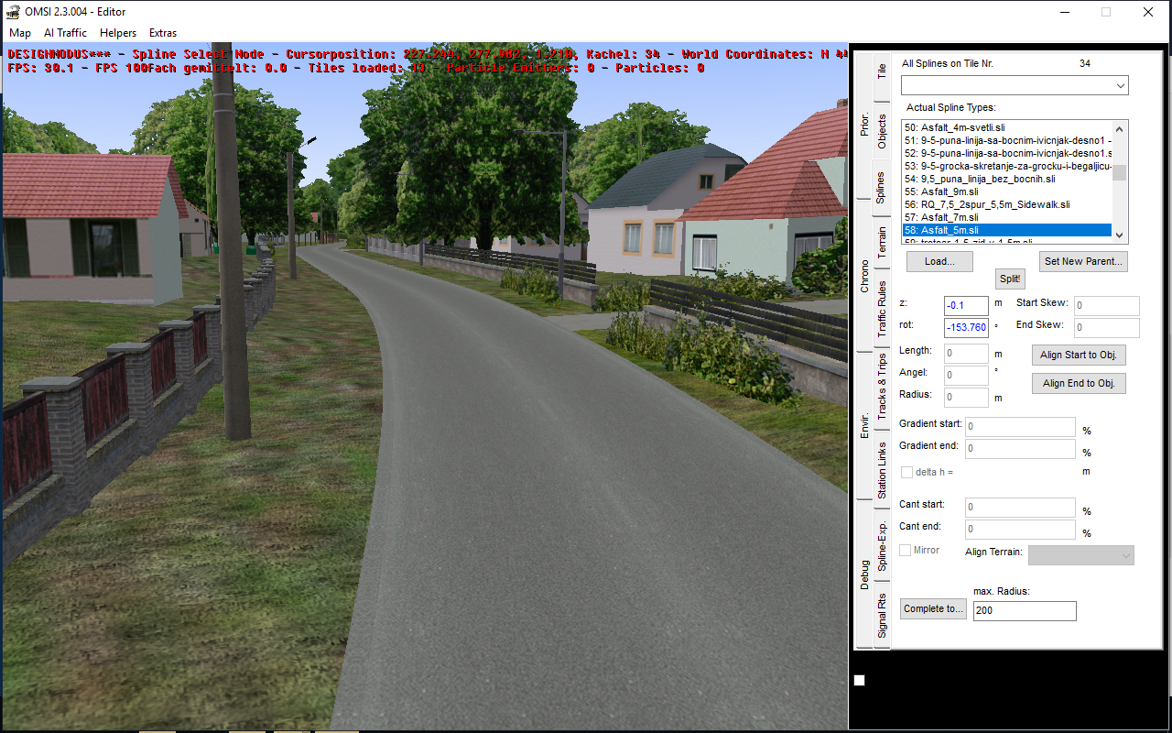Minimize the OMSI Editor window
The image size is (1172, 733).
[x=1064, y=12]
